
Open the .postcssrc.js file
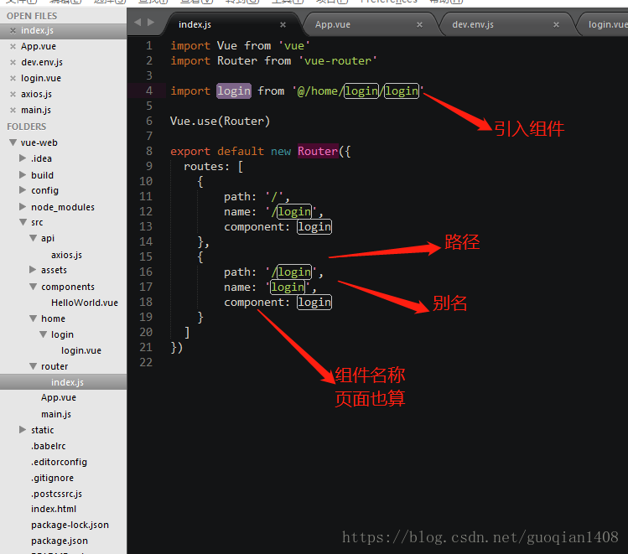point(56,494)
